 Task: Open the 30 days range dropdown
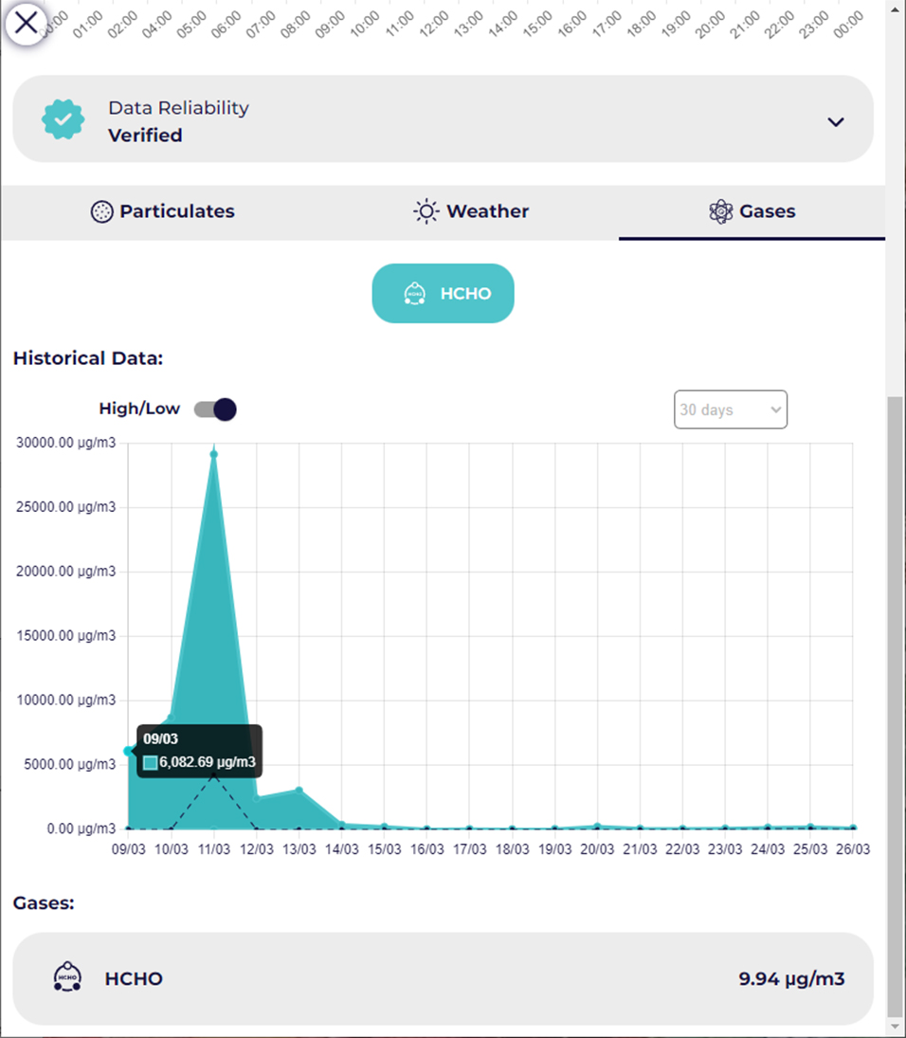pyautogui.click(x=730, y=410)
